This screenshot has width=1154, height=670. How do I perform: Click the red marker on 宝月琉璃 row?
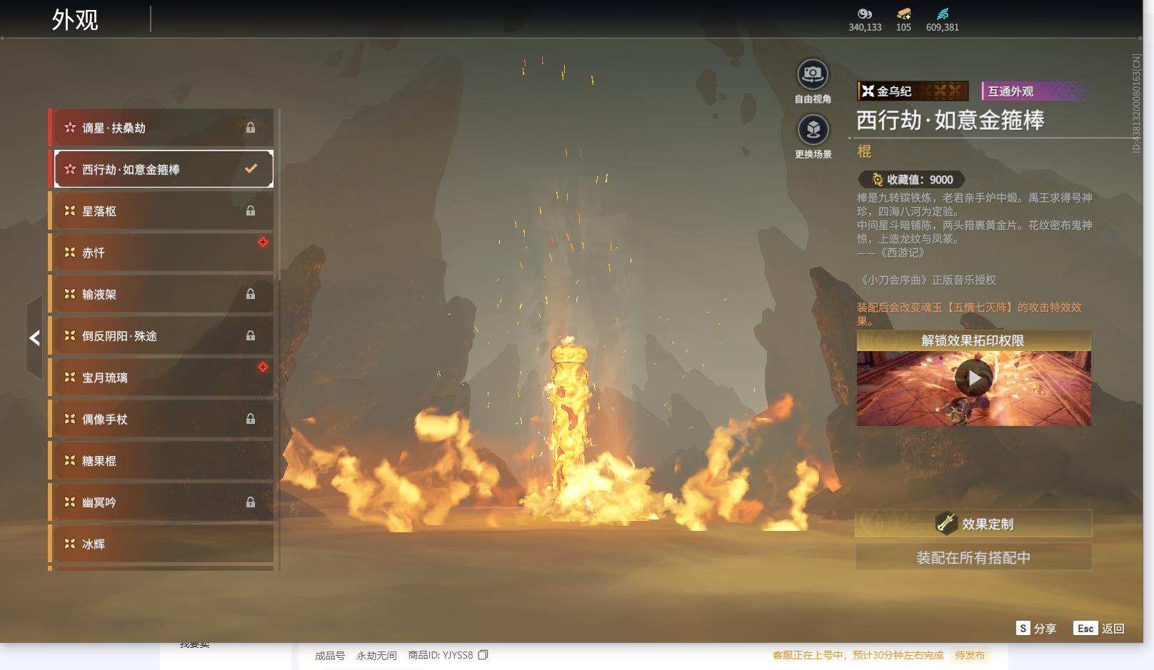[263, 367]
